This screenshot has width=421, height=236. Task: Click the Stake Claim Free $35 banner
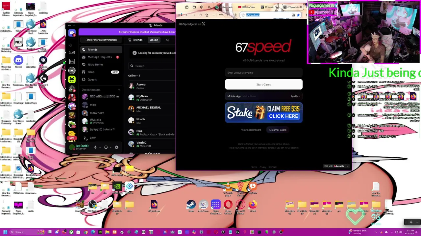click(264, 113)
